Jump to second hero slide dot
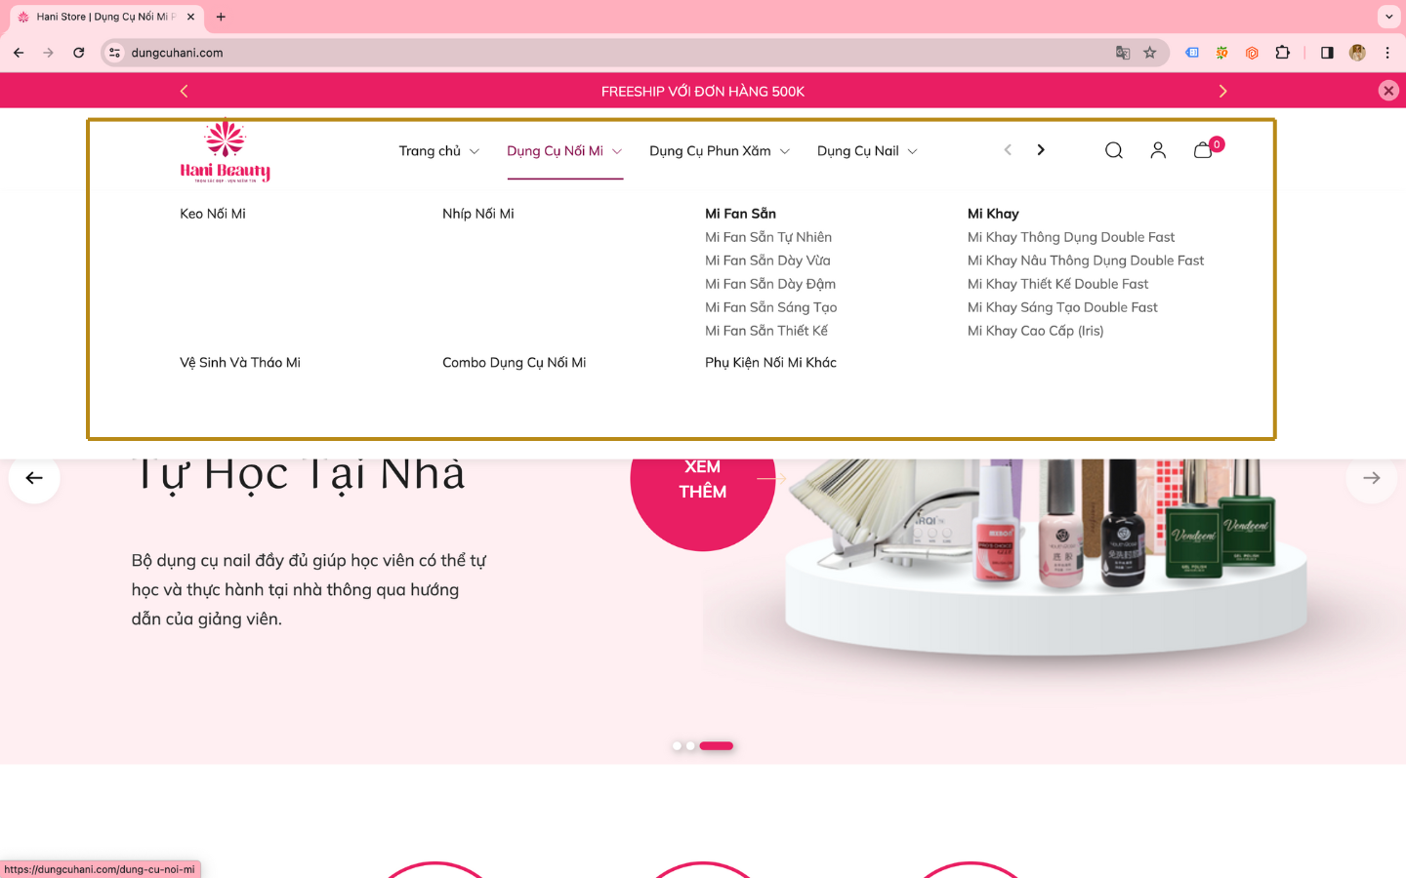The width and height of the screenshot is (1406, 878). (690, 746)
